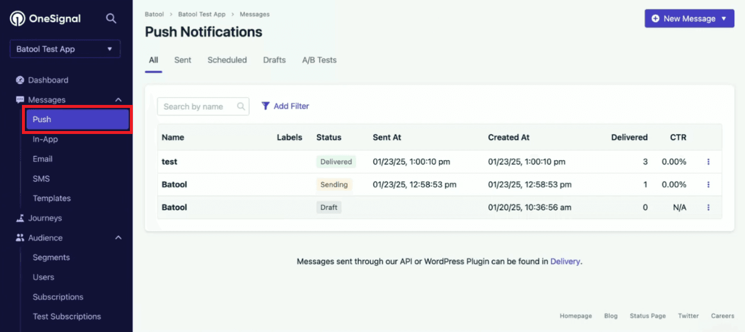Click the Messages chat bubble icon

click(x=20, y=100)
